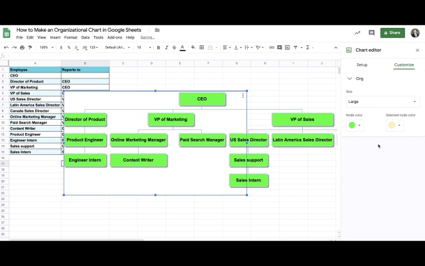Screen dimensions: 425x266
Task: Click the insert chart toolbar icon
Action: [x=288, y=47]
